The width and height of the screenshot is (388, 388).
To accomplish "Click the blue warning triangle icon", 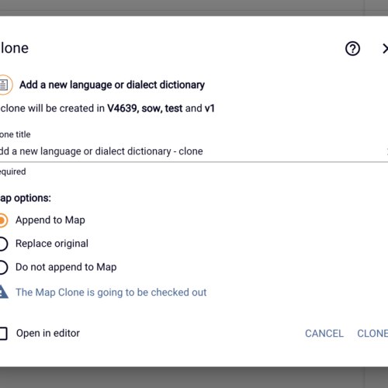I will click(x=4, y=292).
